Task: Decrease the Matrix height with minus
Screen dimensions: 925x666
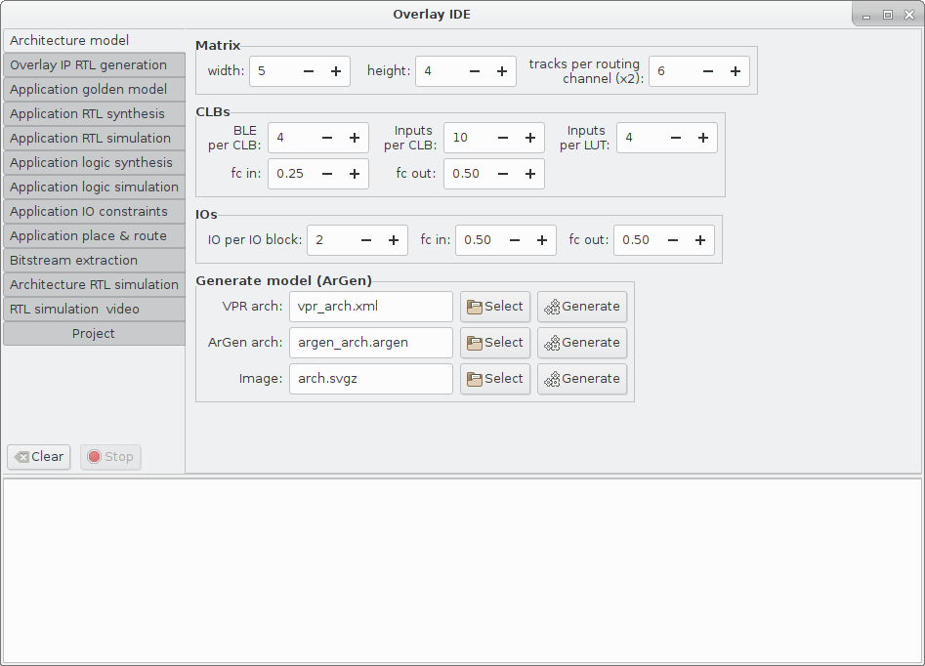Action: 475,71
